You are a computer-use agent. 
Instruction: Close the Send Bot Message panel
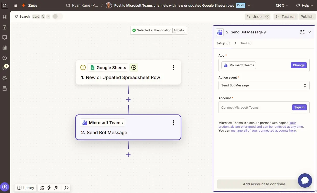(310, 32)
